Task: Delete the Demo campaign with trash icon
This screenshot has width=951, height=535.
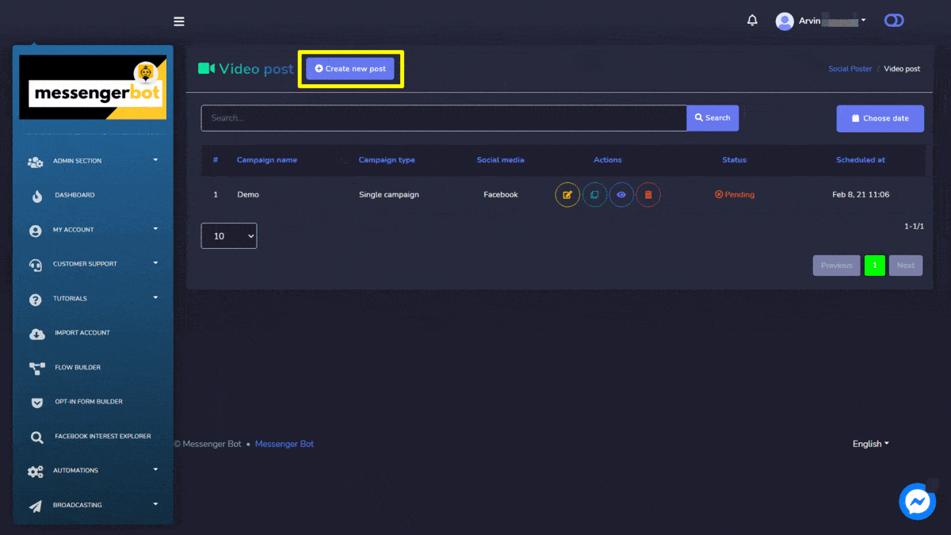Action: [648, 194]
